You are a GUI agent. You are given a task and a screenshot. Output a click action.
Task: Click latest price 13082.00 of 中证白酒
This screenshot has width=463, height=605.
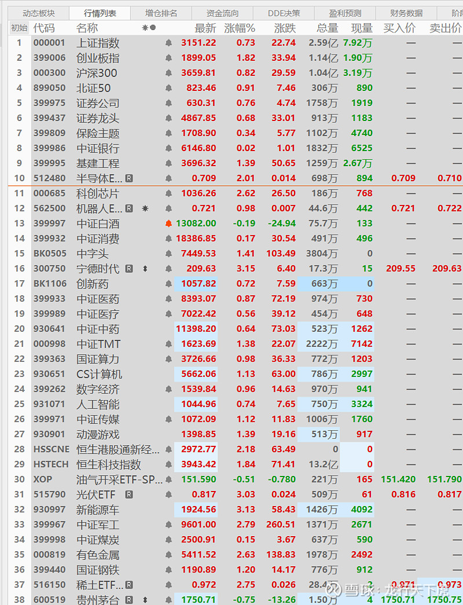pyautogui.click(x=196, y=223)
